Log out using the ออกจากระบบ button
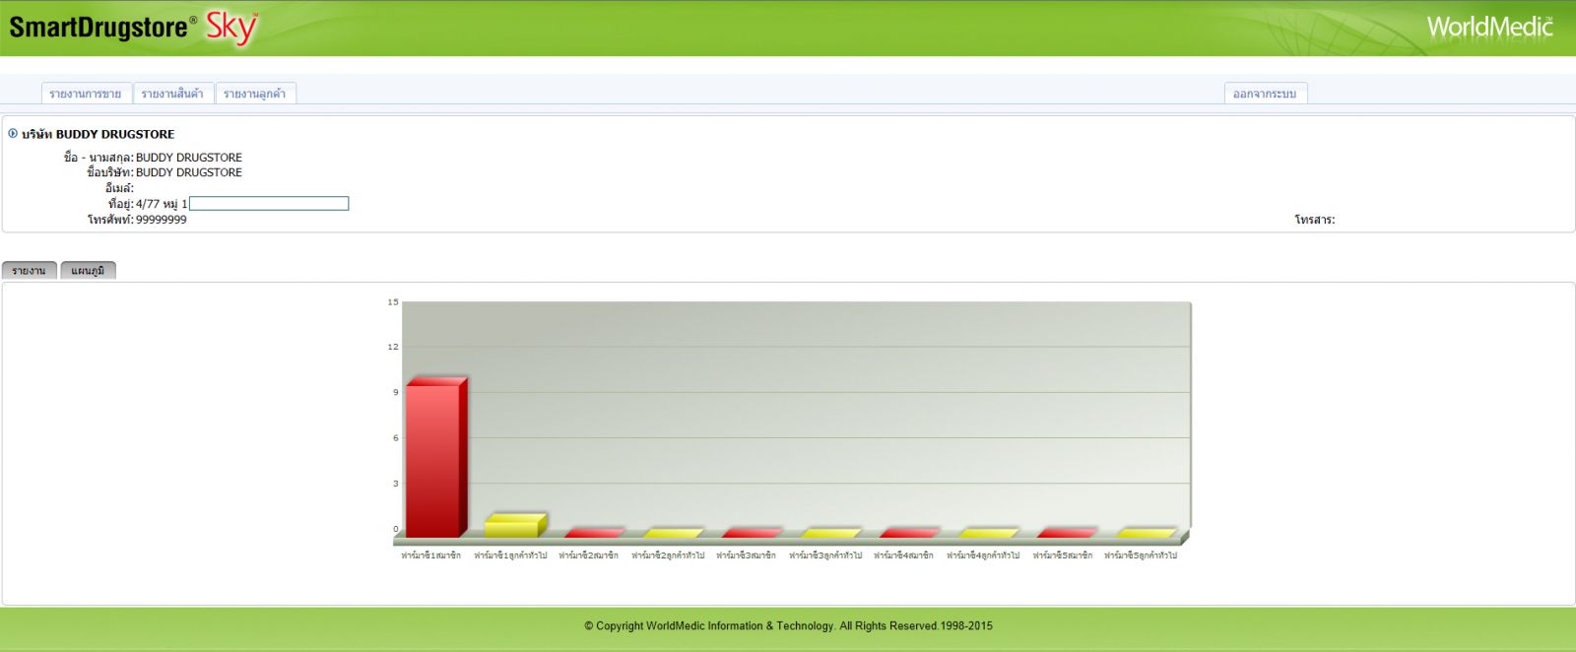 [1265, 94]
